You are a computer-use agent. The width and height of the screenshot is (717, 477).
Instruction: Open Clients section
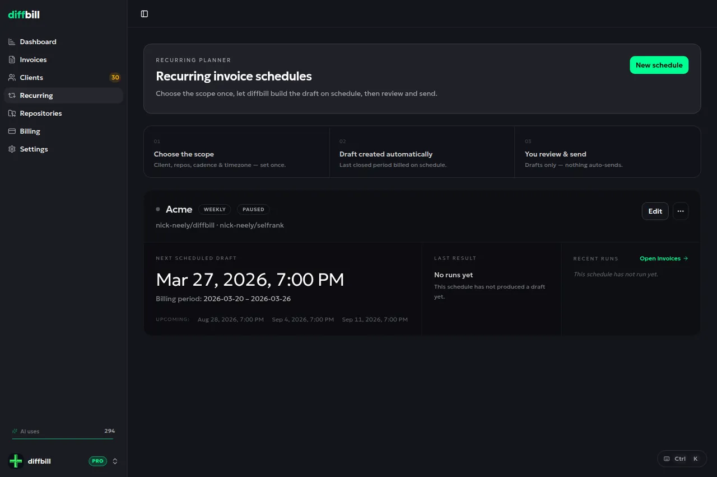pyautogui.click(x=63, y=78)
